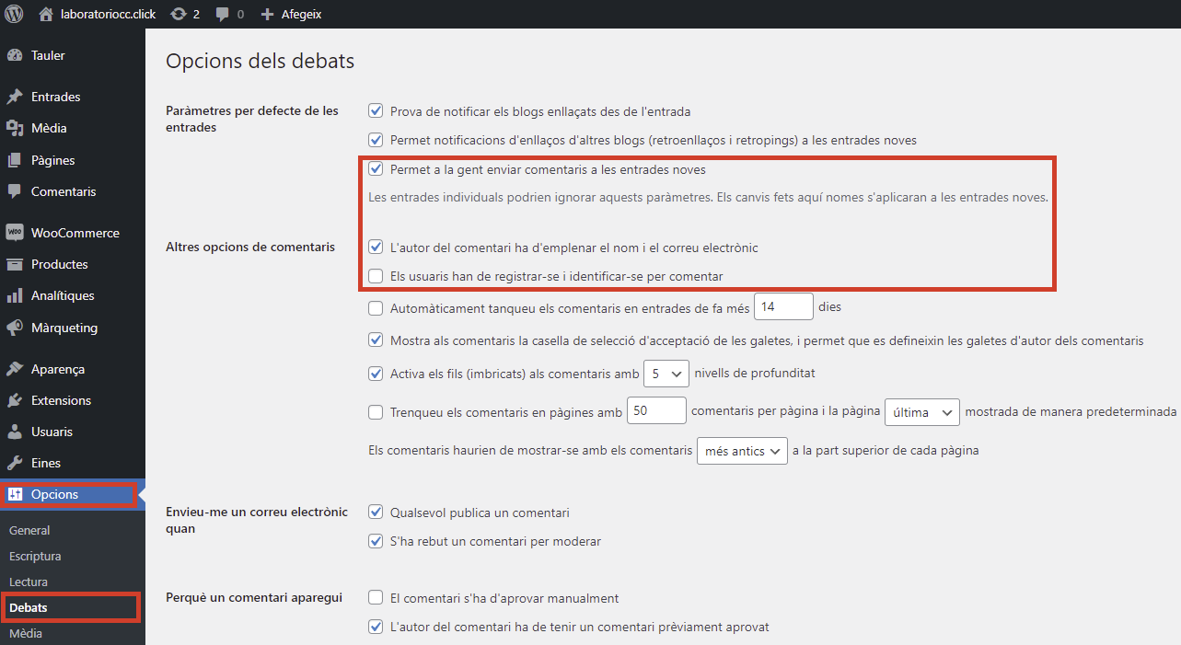Open the Analítiques menu link
1181x645 pixels.
pyautogui.click(x=63, y=295)
